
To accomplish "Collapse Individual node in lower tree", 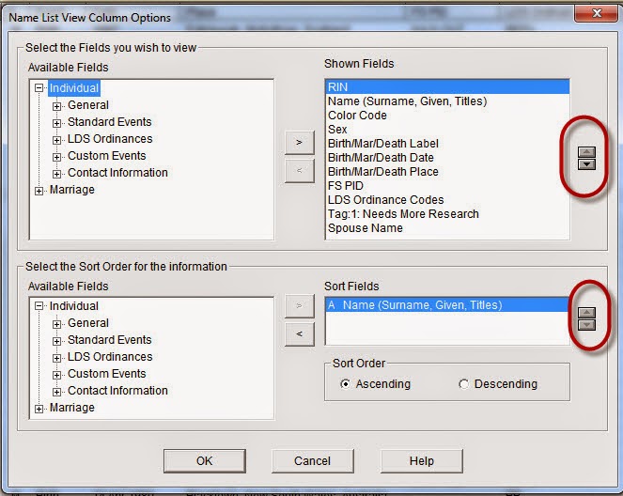I will coord(39,306).
